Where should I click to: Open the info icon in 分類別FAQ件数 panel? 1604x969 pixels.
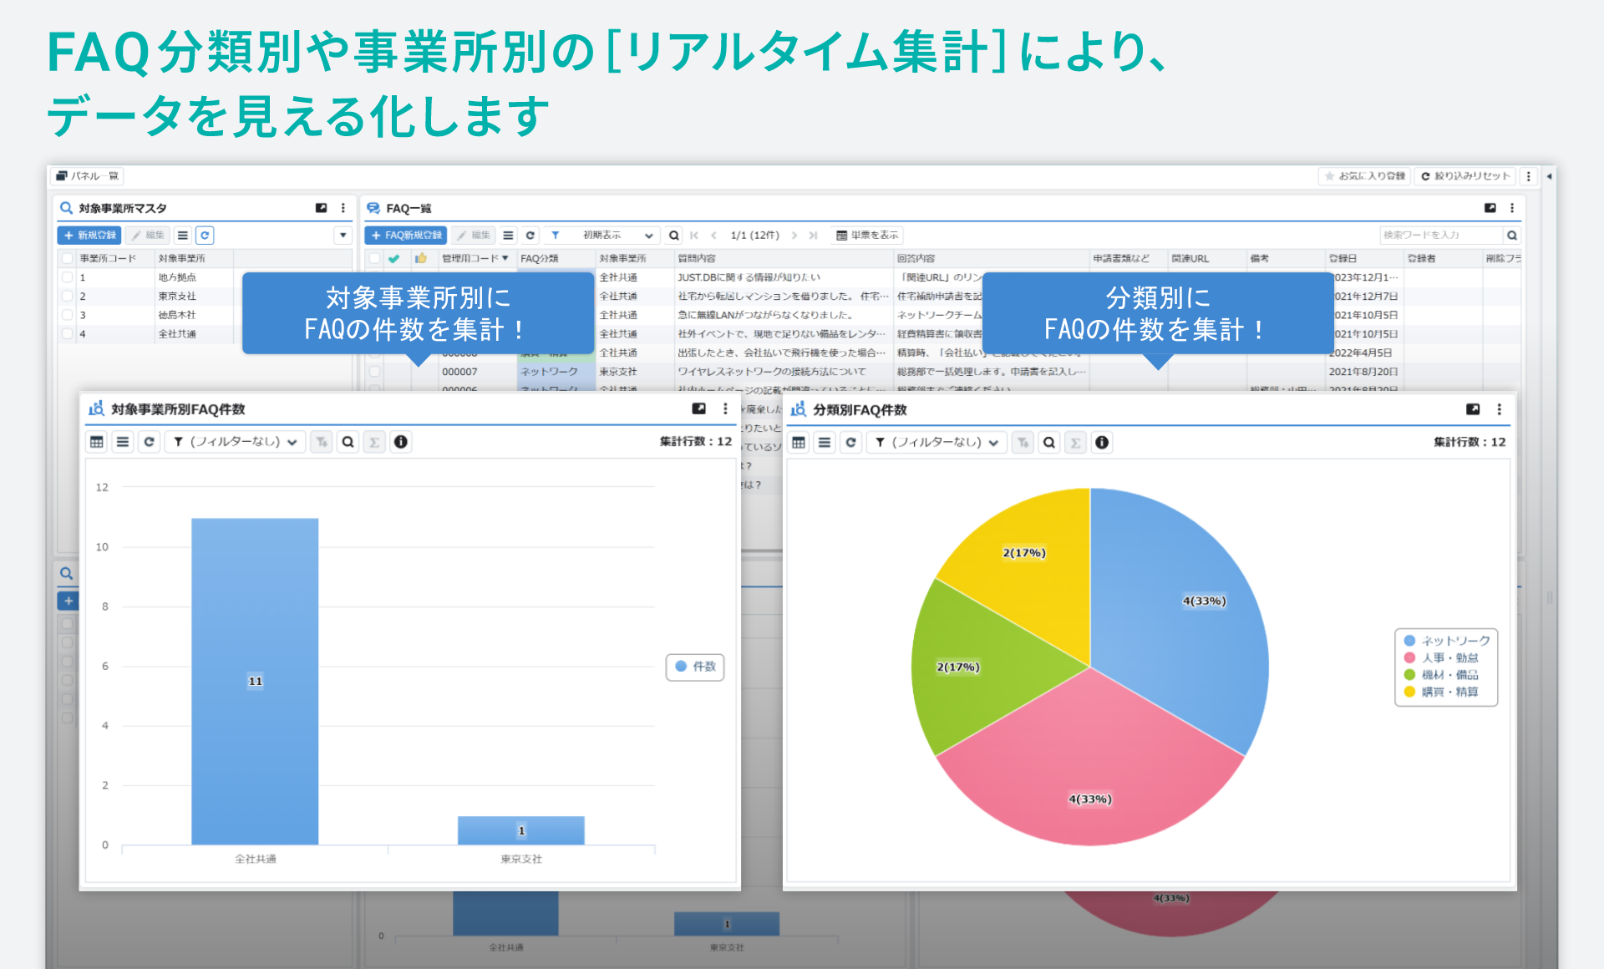click(1102, 442)
